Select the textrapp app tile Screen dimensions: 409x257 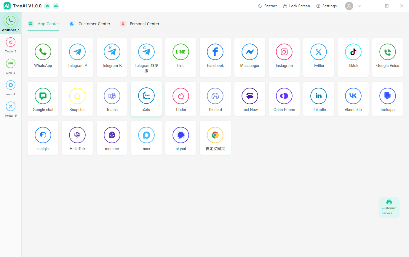pos(388,99)
